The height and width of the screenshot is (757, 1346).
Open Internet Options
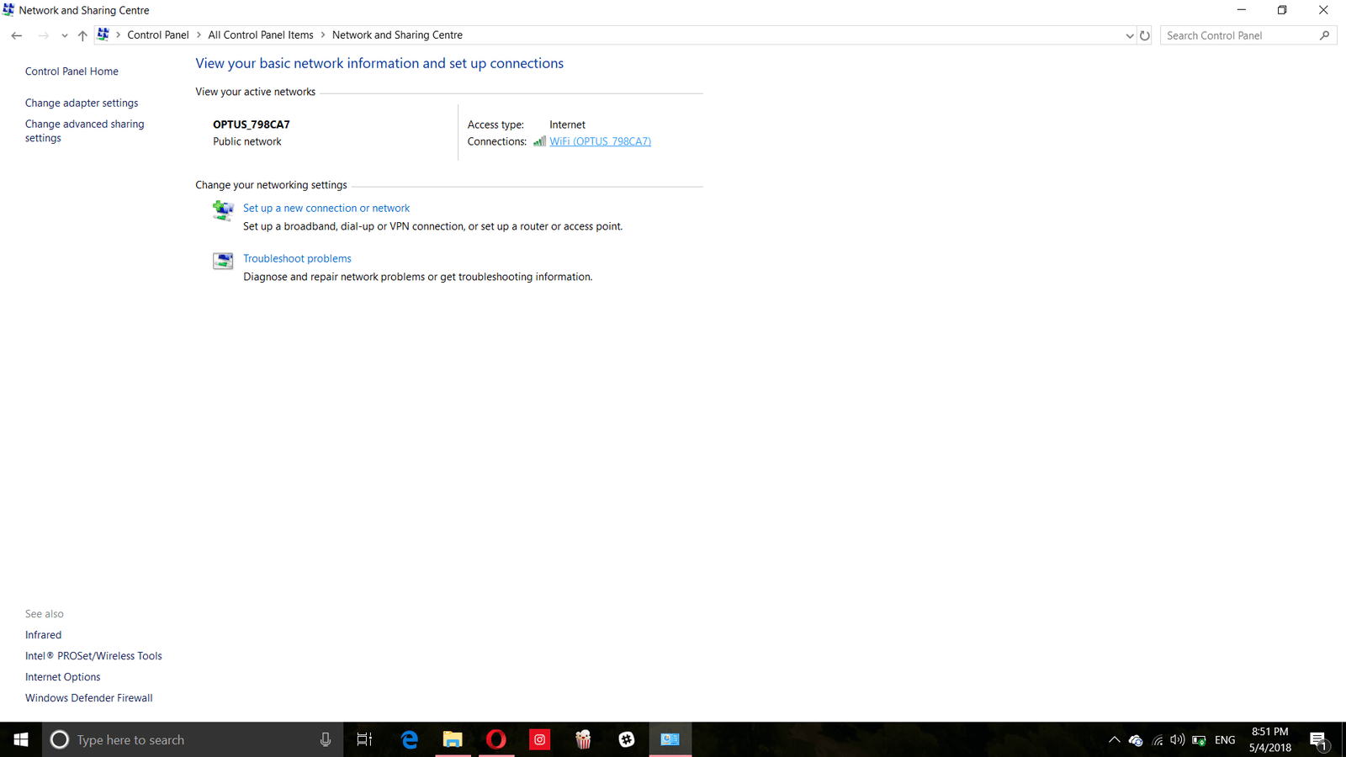click(x=62, y=677)
